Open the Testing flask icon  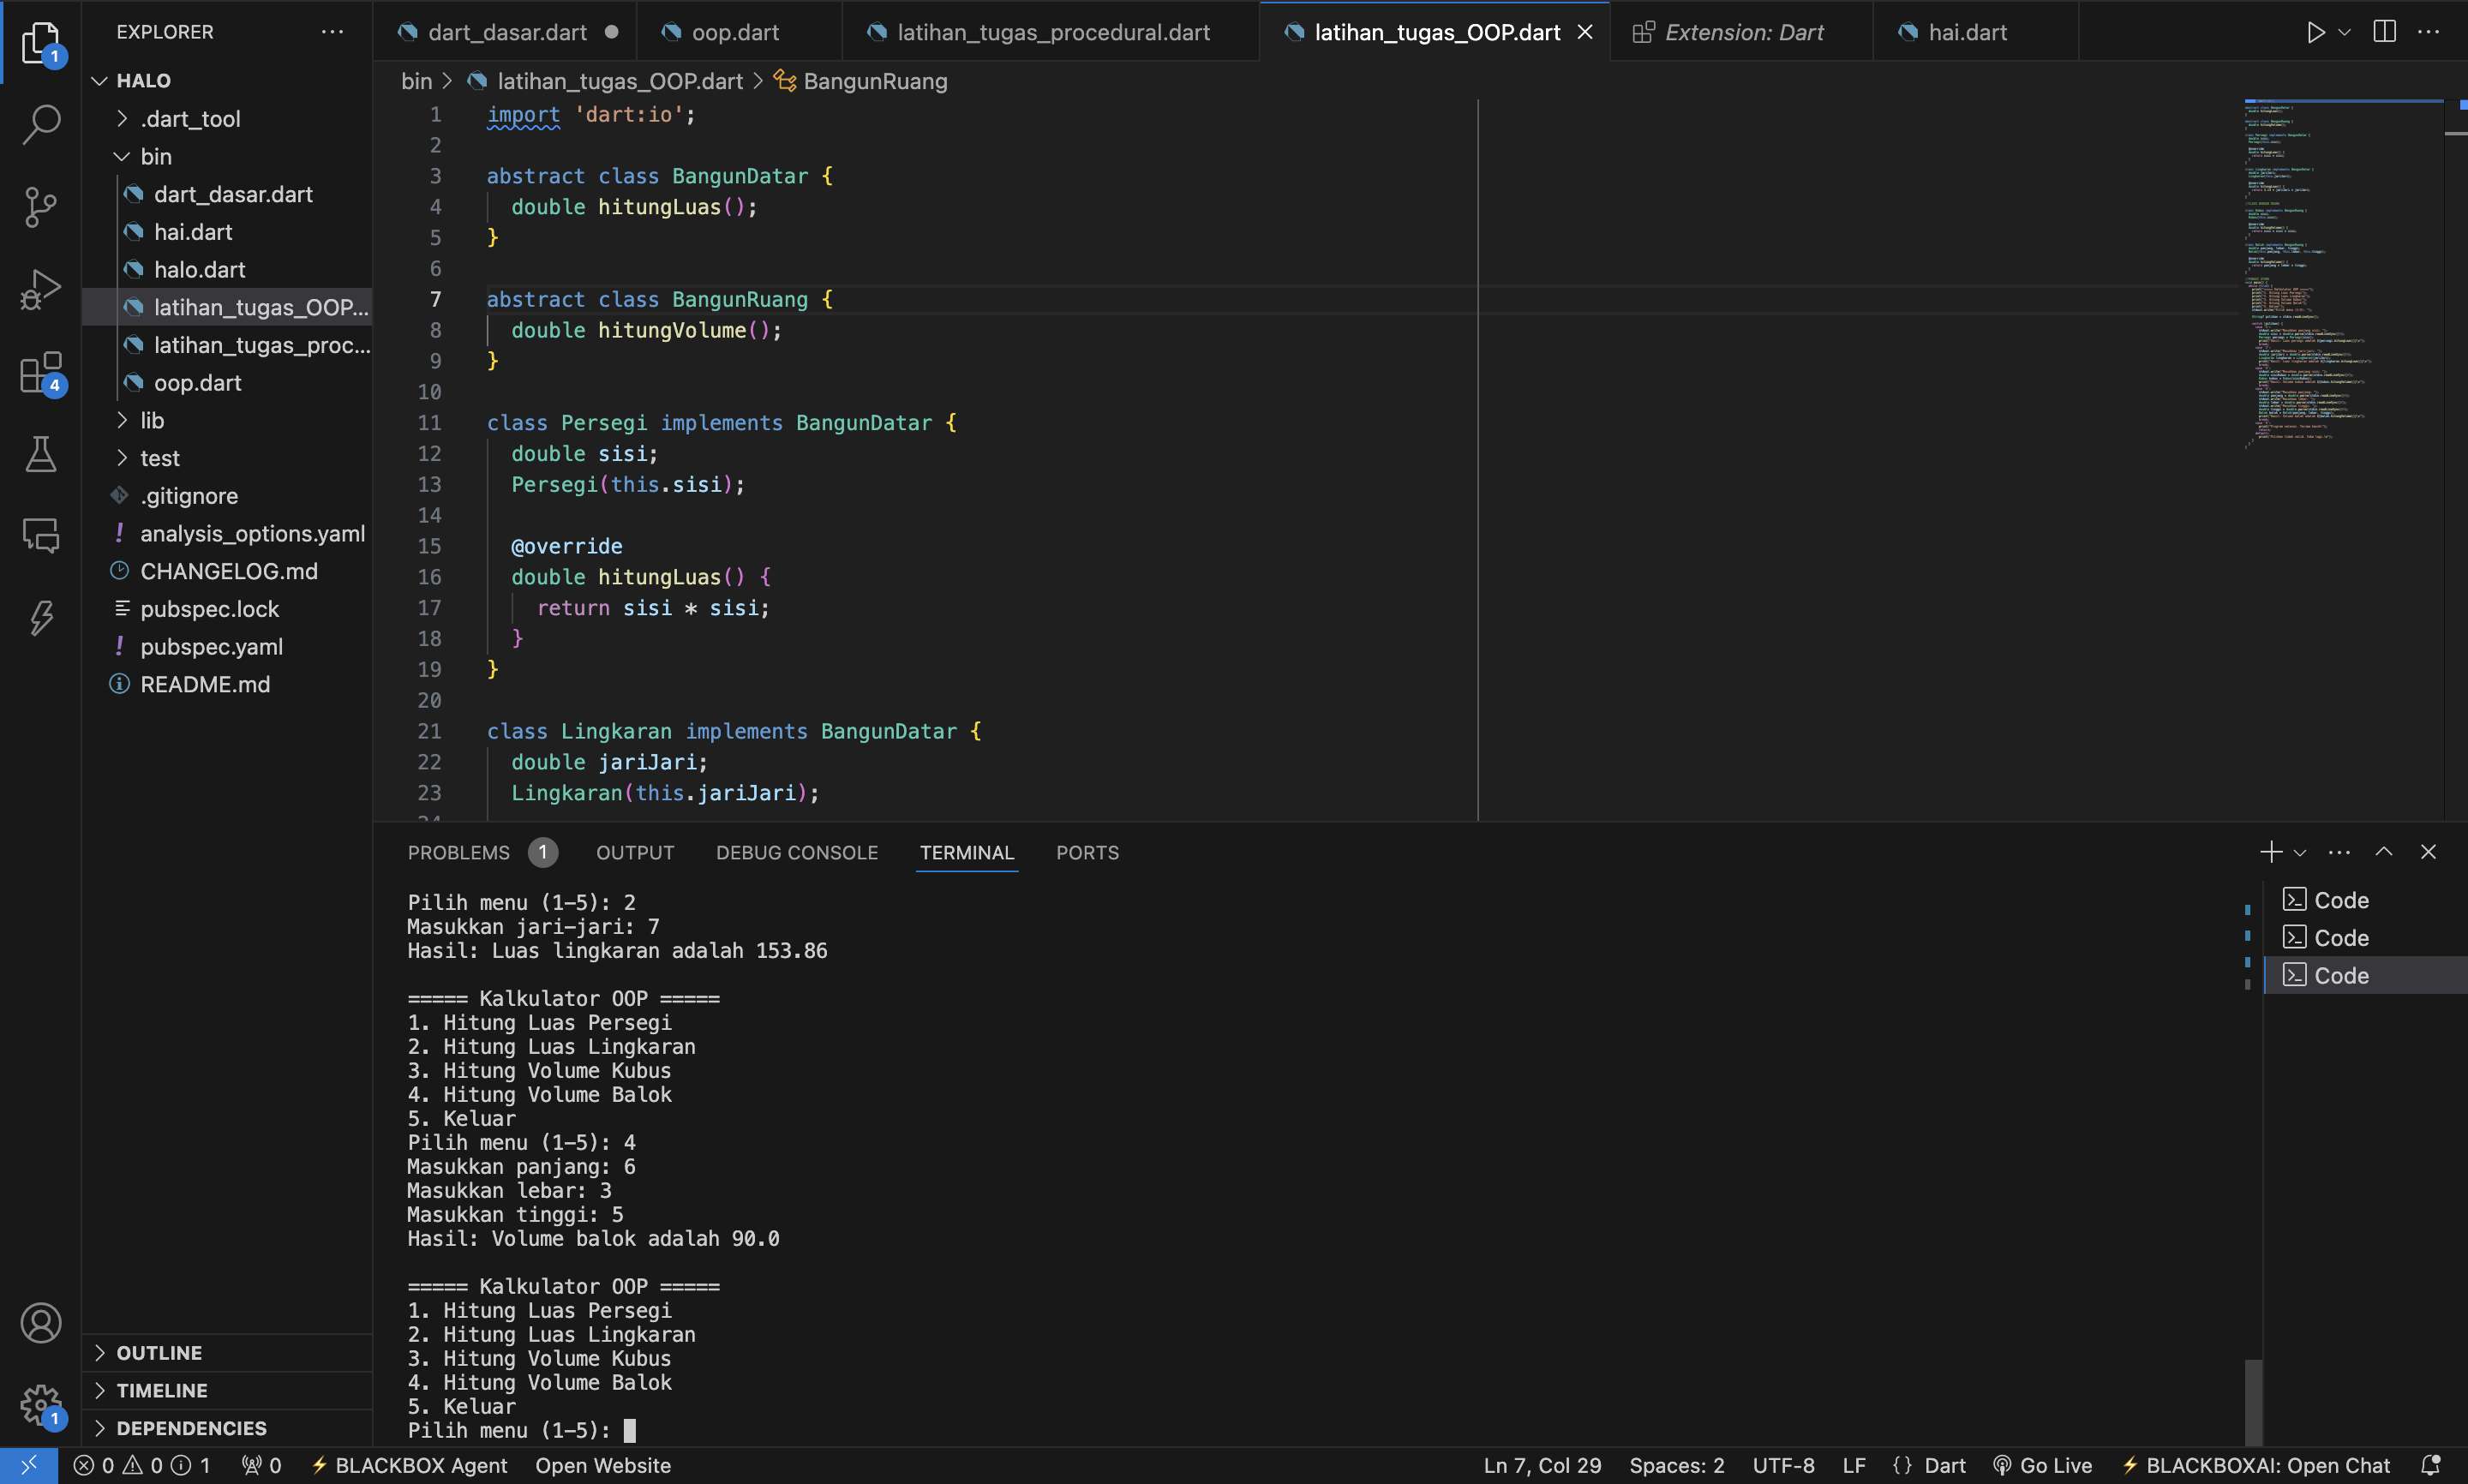tap(41, 455)
